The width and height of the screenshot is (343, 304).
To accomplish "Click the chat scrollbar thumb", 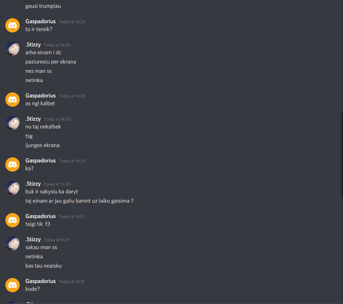I will (342, 155).
